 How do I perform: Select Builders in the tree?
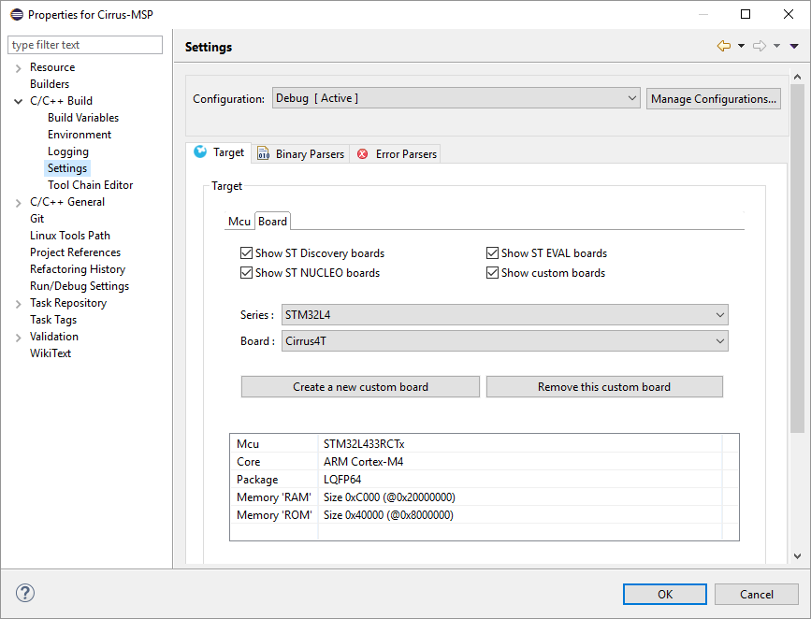50,84
